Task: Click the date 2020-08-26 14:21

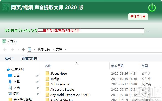Action: click(x=124, y=74)
